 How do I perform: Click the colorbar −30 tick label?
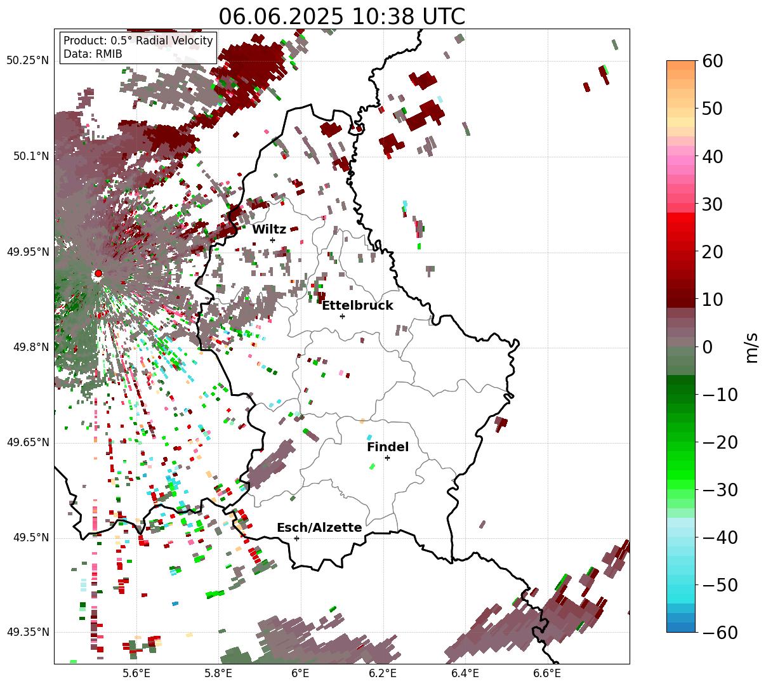720,489
